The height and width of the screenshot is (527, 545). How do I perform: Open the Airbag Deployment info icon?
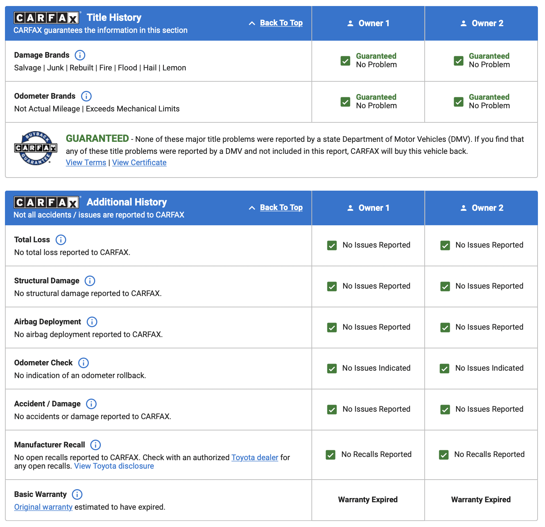92,322
